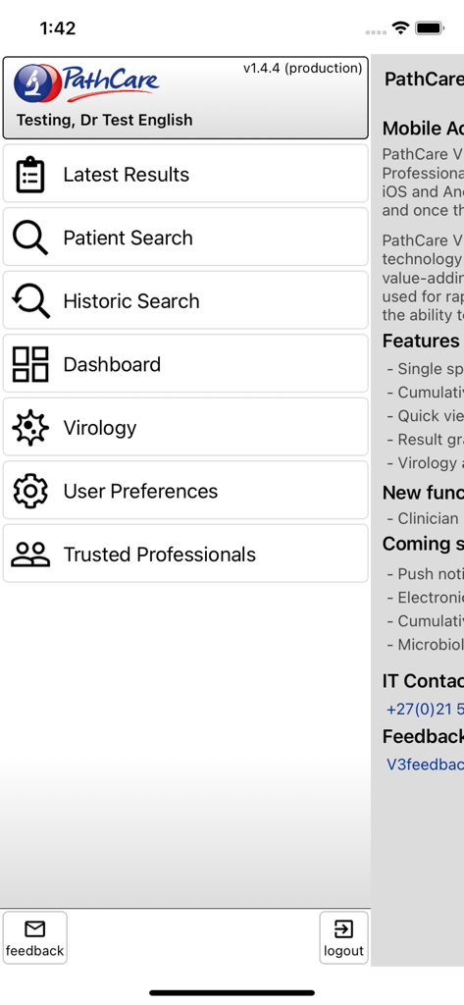This screenshot has width=464, height=1005.
Task: Open the V3feedback email link
Action: (425, 764)
